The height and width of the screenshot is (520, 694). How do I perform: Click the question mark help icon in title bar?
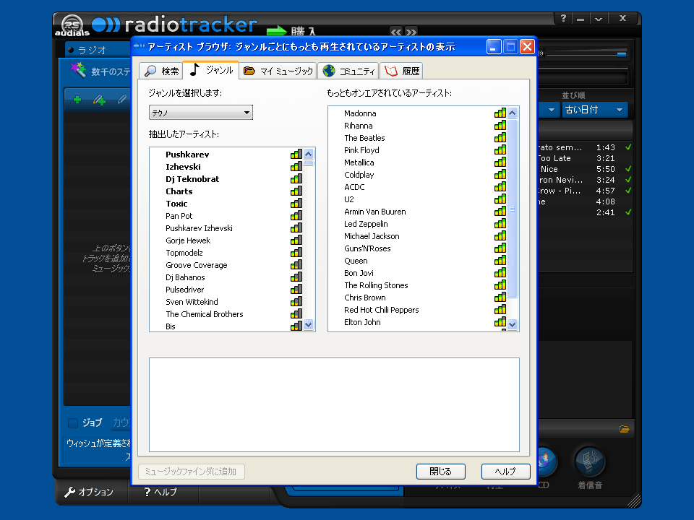563,18
